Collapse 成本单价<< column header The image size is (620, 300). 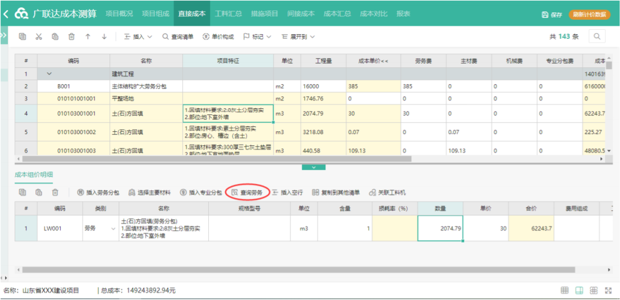coord(373,61)
